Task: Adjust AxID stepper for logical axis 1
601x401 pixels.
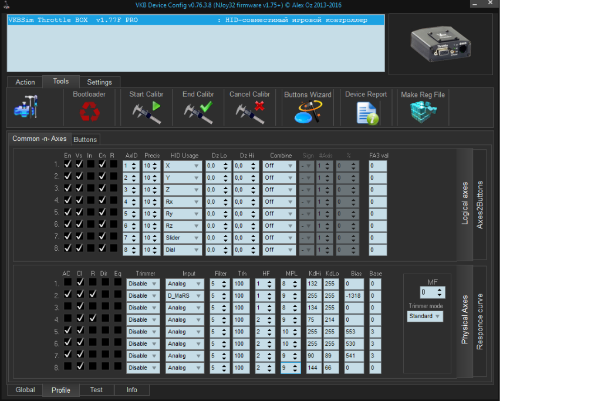Action: [134, 166]
